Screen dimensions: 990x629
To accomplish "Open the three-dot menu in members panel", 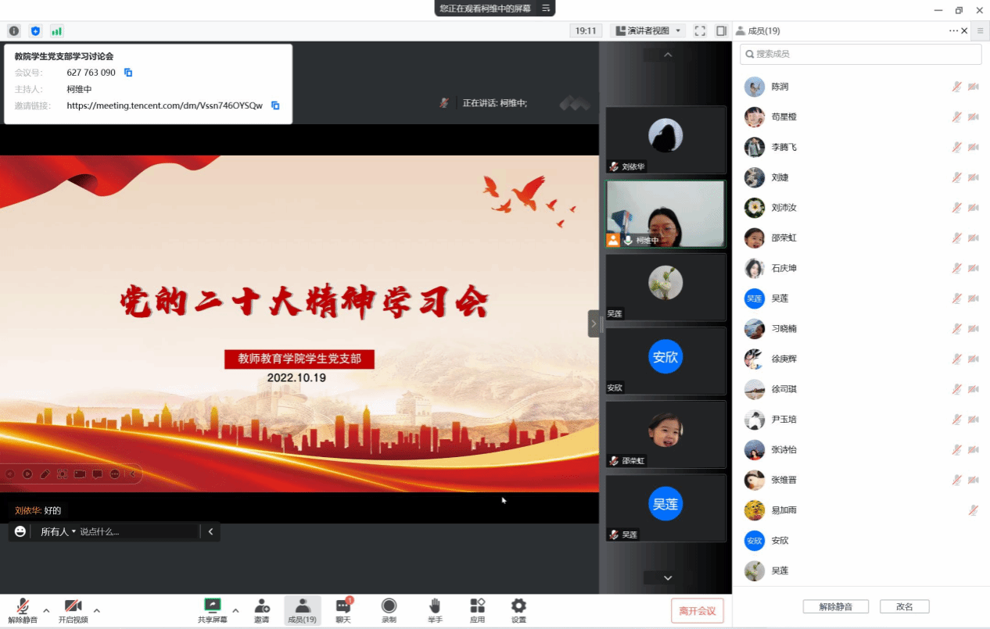I will click(x=953, y=31).
